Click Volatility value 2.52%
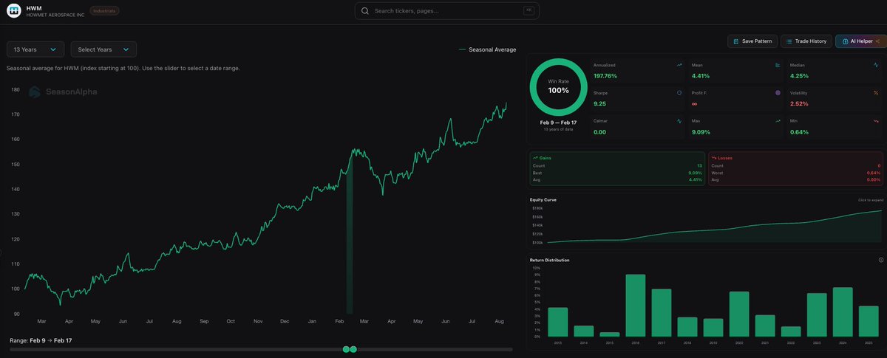887x358 pixels. (799, 104)
